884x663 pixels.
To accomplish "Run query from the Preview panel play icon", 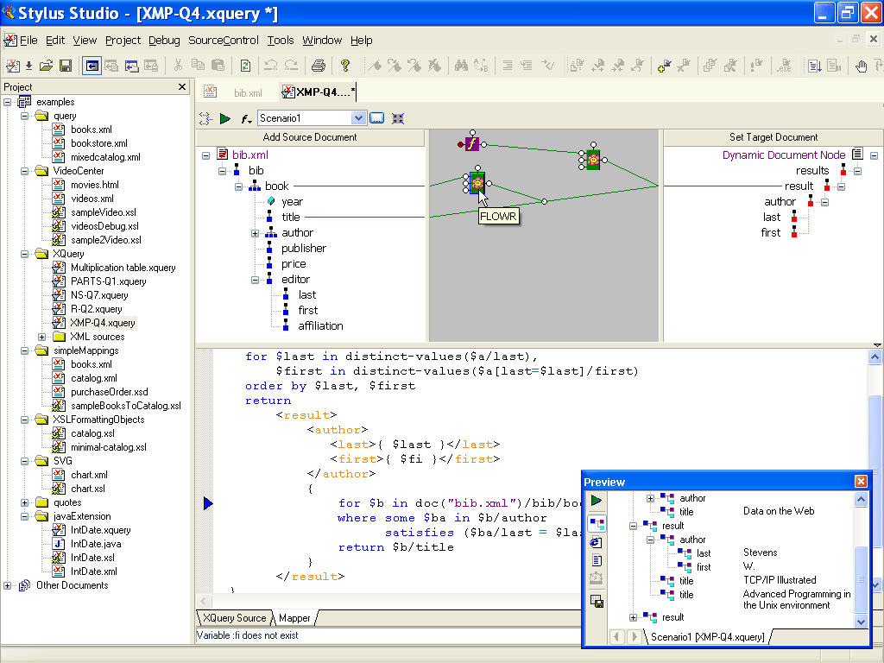I will click(x=596, y=501).
